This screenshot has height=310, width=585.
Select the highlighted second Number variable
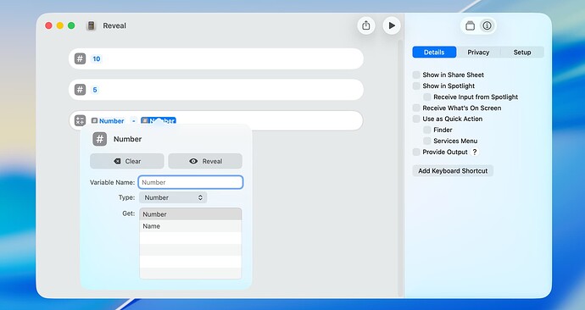159,121
